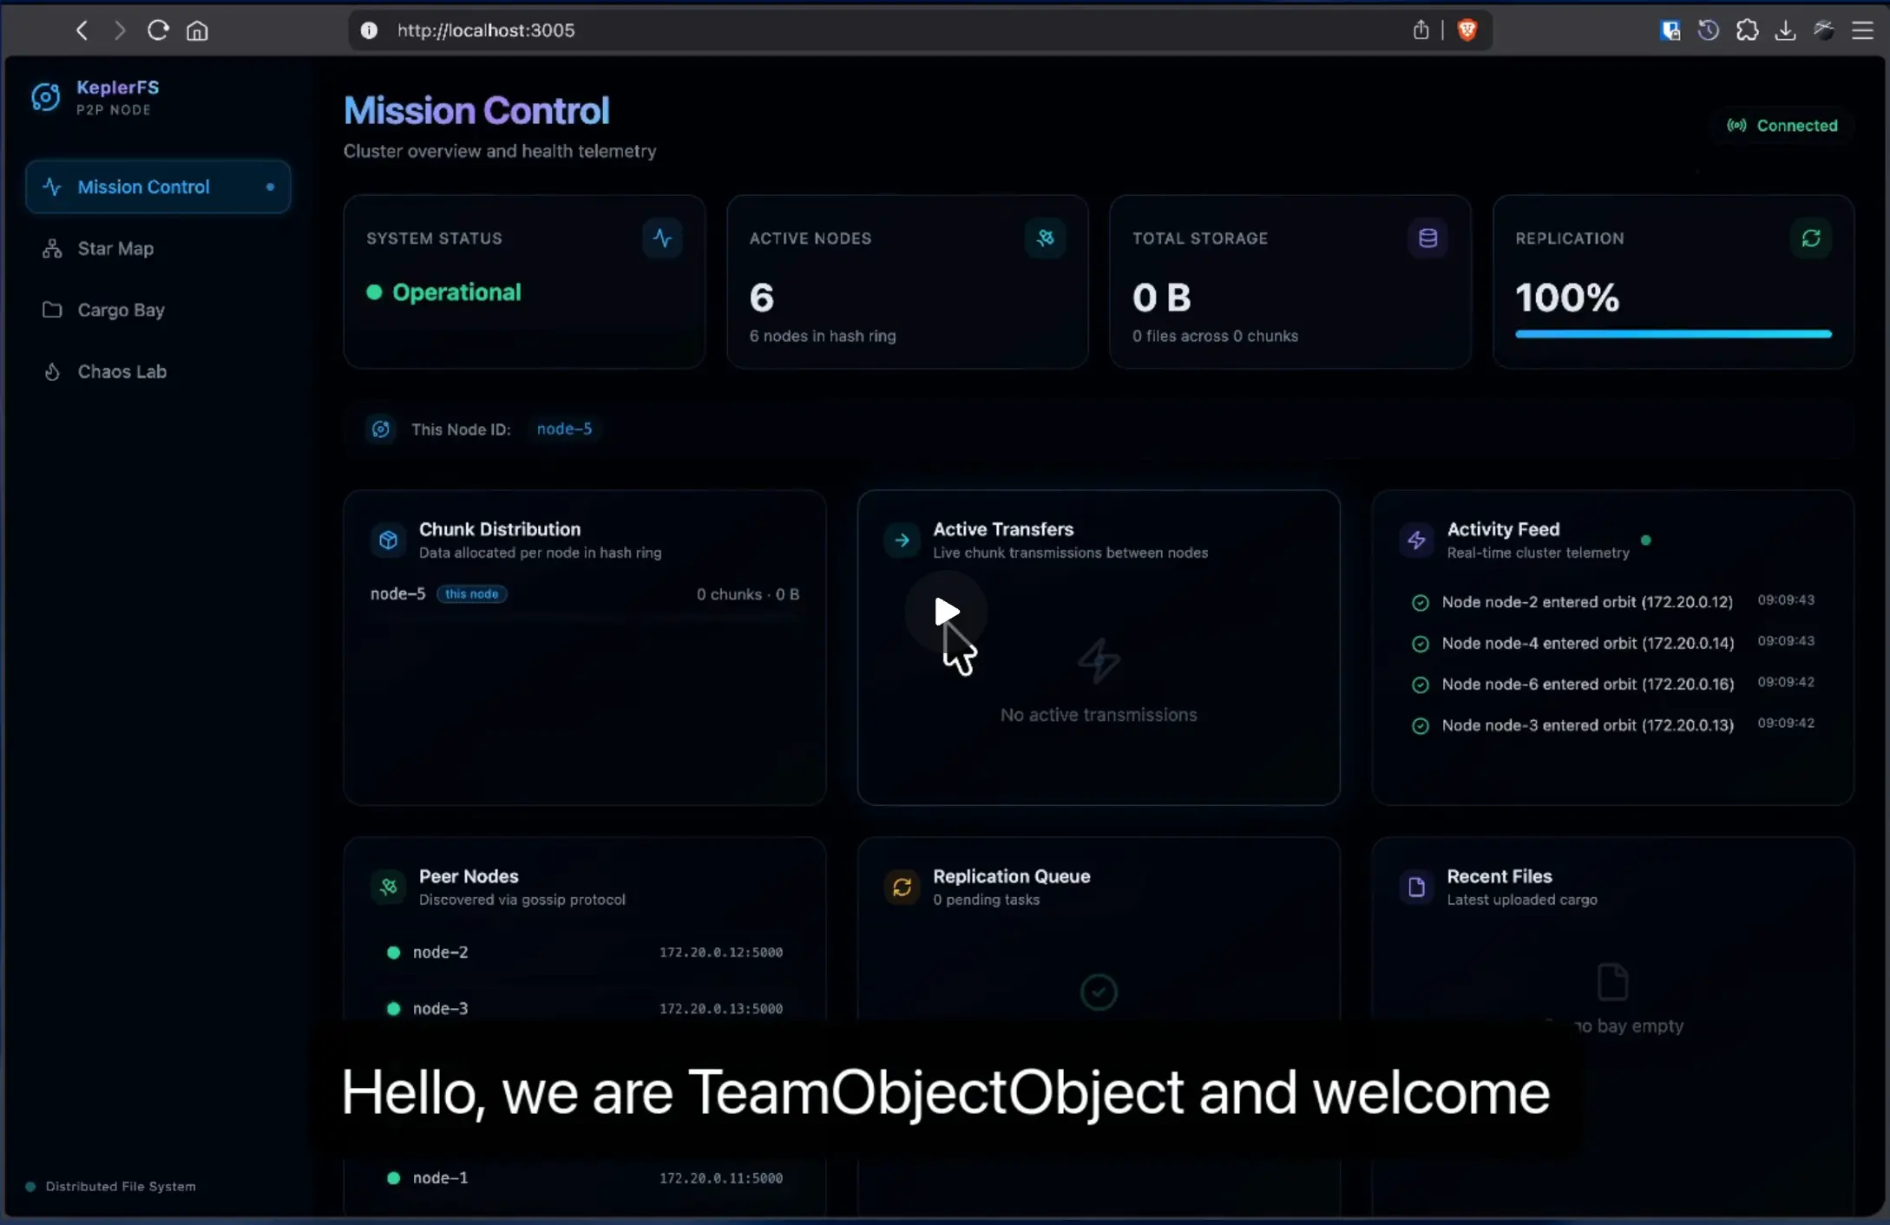This screenshot has height=1225, width=1890.
Task: Click Total Storage database icon
Action: (x=1427, y=239)
